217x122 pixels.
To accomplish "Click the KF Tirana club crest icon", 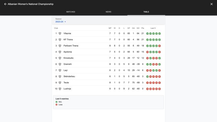I will 60,40.
